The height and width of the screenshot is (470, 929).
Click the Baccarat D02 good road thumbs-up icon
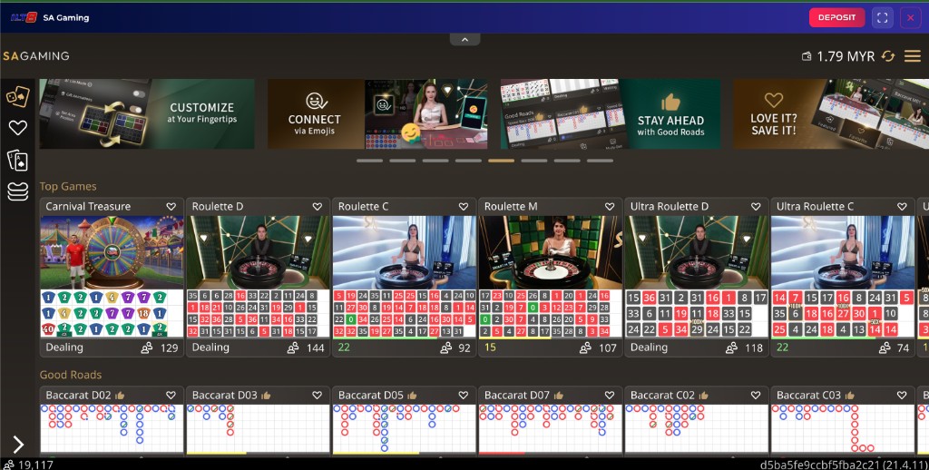(121, 395)
